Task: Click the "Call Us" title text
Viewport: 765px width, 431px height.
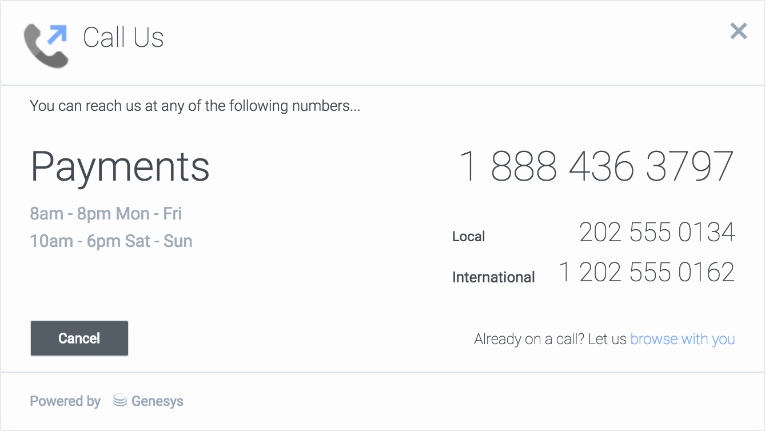Action: point(123,38)
